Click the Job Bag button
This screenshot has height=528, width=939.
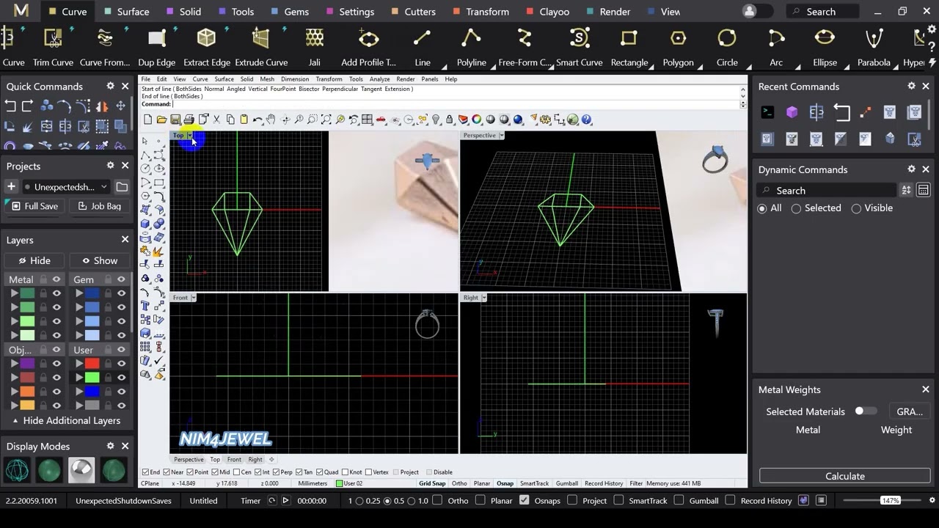tap(100, 206)
